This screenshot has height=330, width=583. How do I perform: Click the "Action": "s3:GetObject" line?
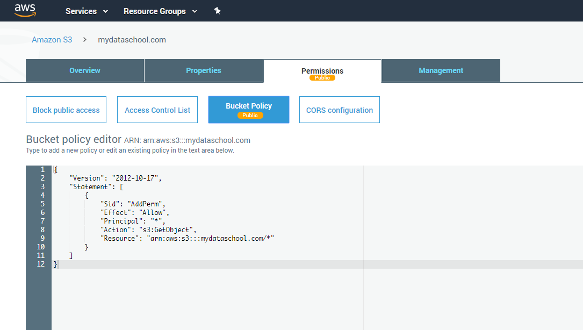click(148, 229)
